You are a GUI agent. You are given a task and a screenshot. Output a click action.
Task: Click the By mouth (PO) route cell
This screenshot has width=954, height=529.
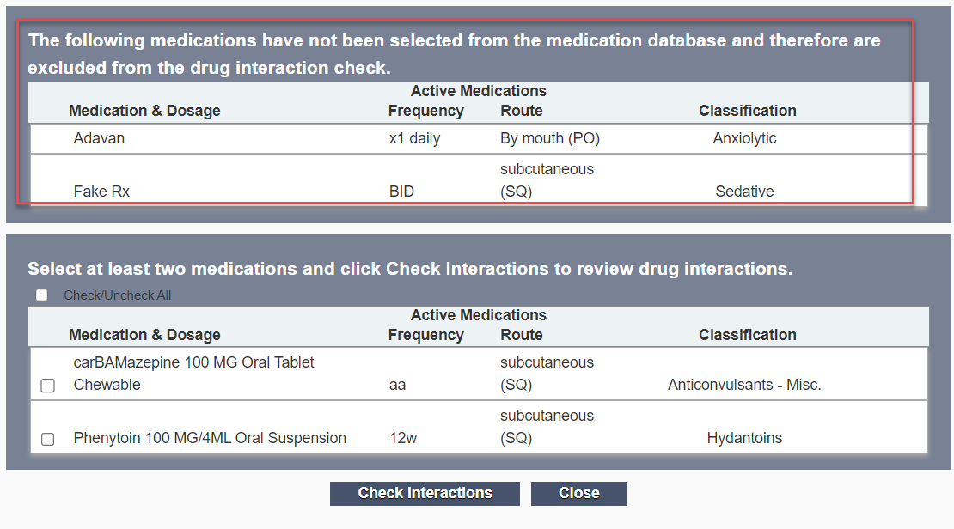(550, 138)
